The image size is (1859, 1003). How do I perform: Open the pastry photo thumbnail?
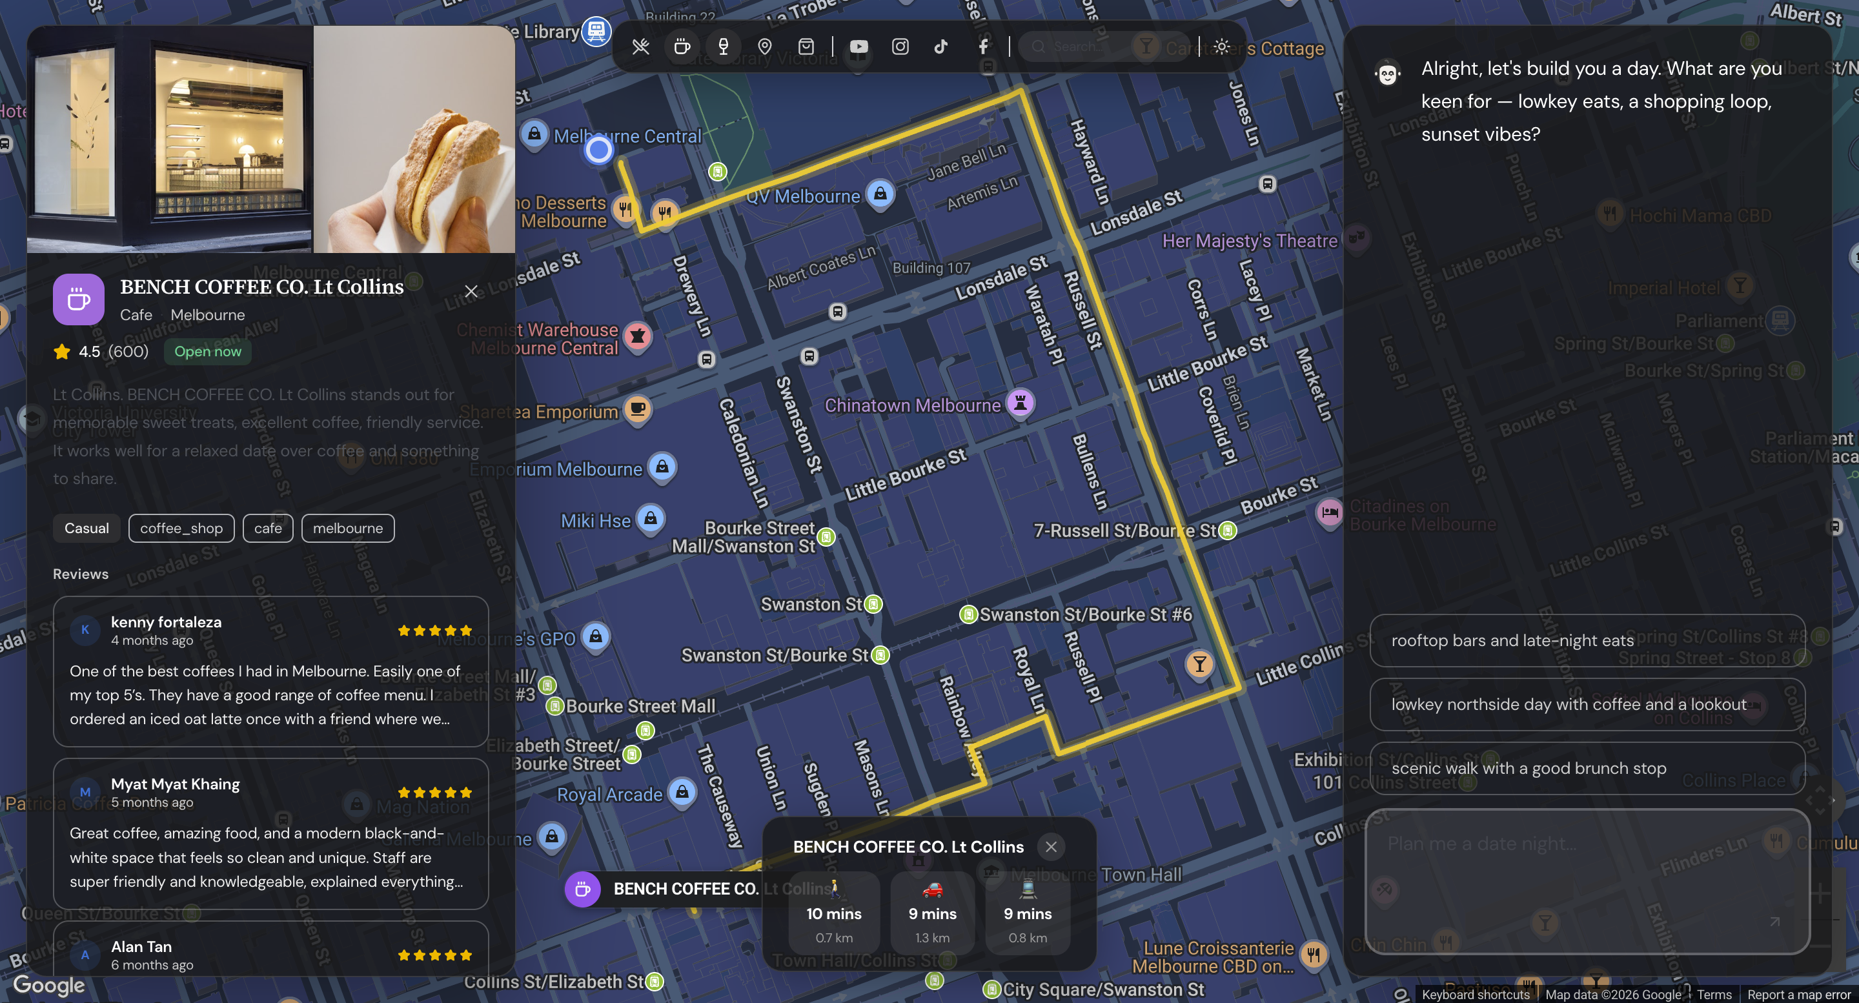(414, 140)
